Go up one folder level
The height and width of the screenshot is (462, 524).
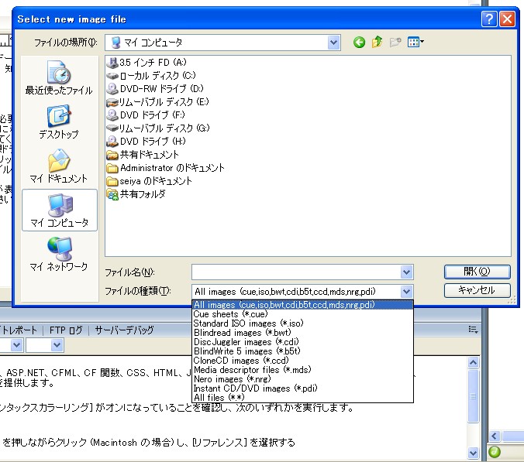(377, 43)
